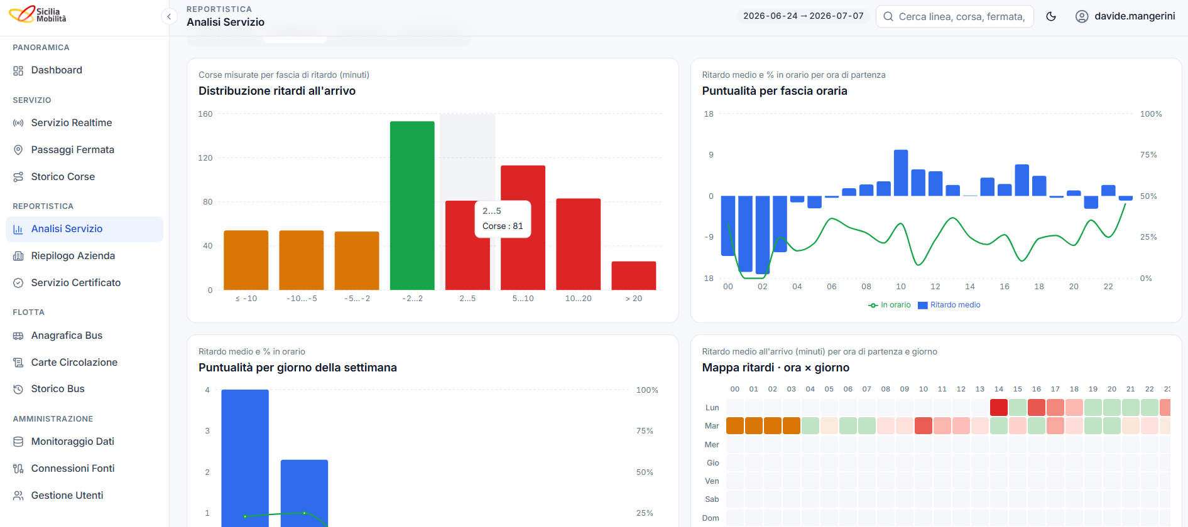
Task: Click the Anagrafica Bus icon
Action: (x=18, y=336)
